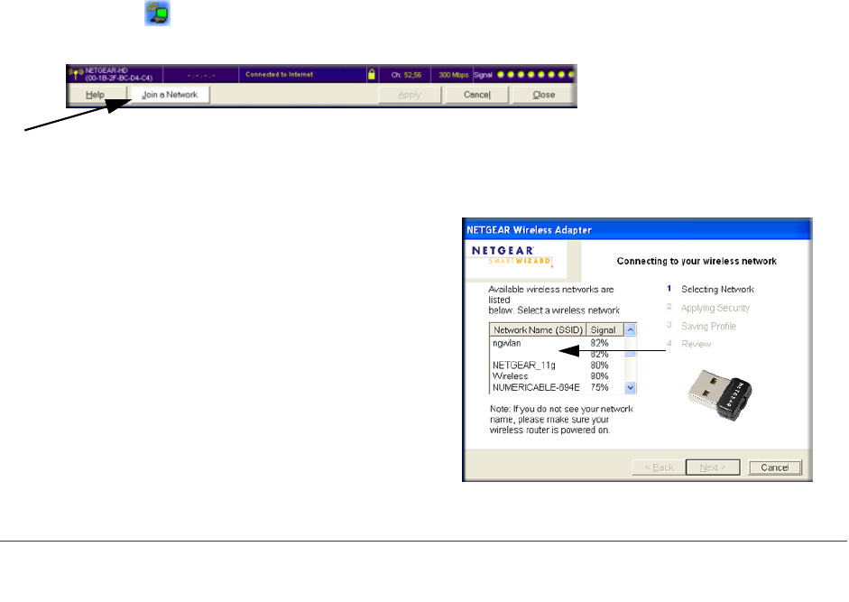Click the Applying Security step

tap(715, 308)
